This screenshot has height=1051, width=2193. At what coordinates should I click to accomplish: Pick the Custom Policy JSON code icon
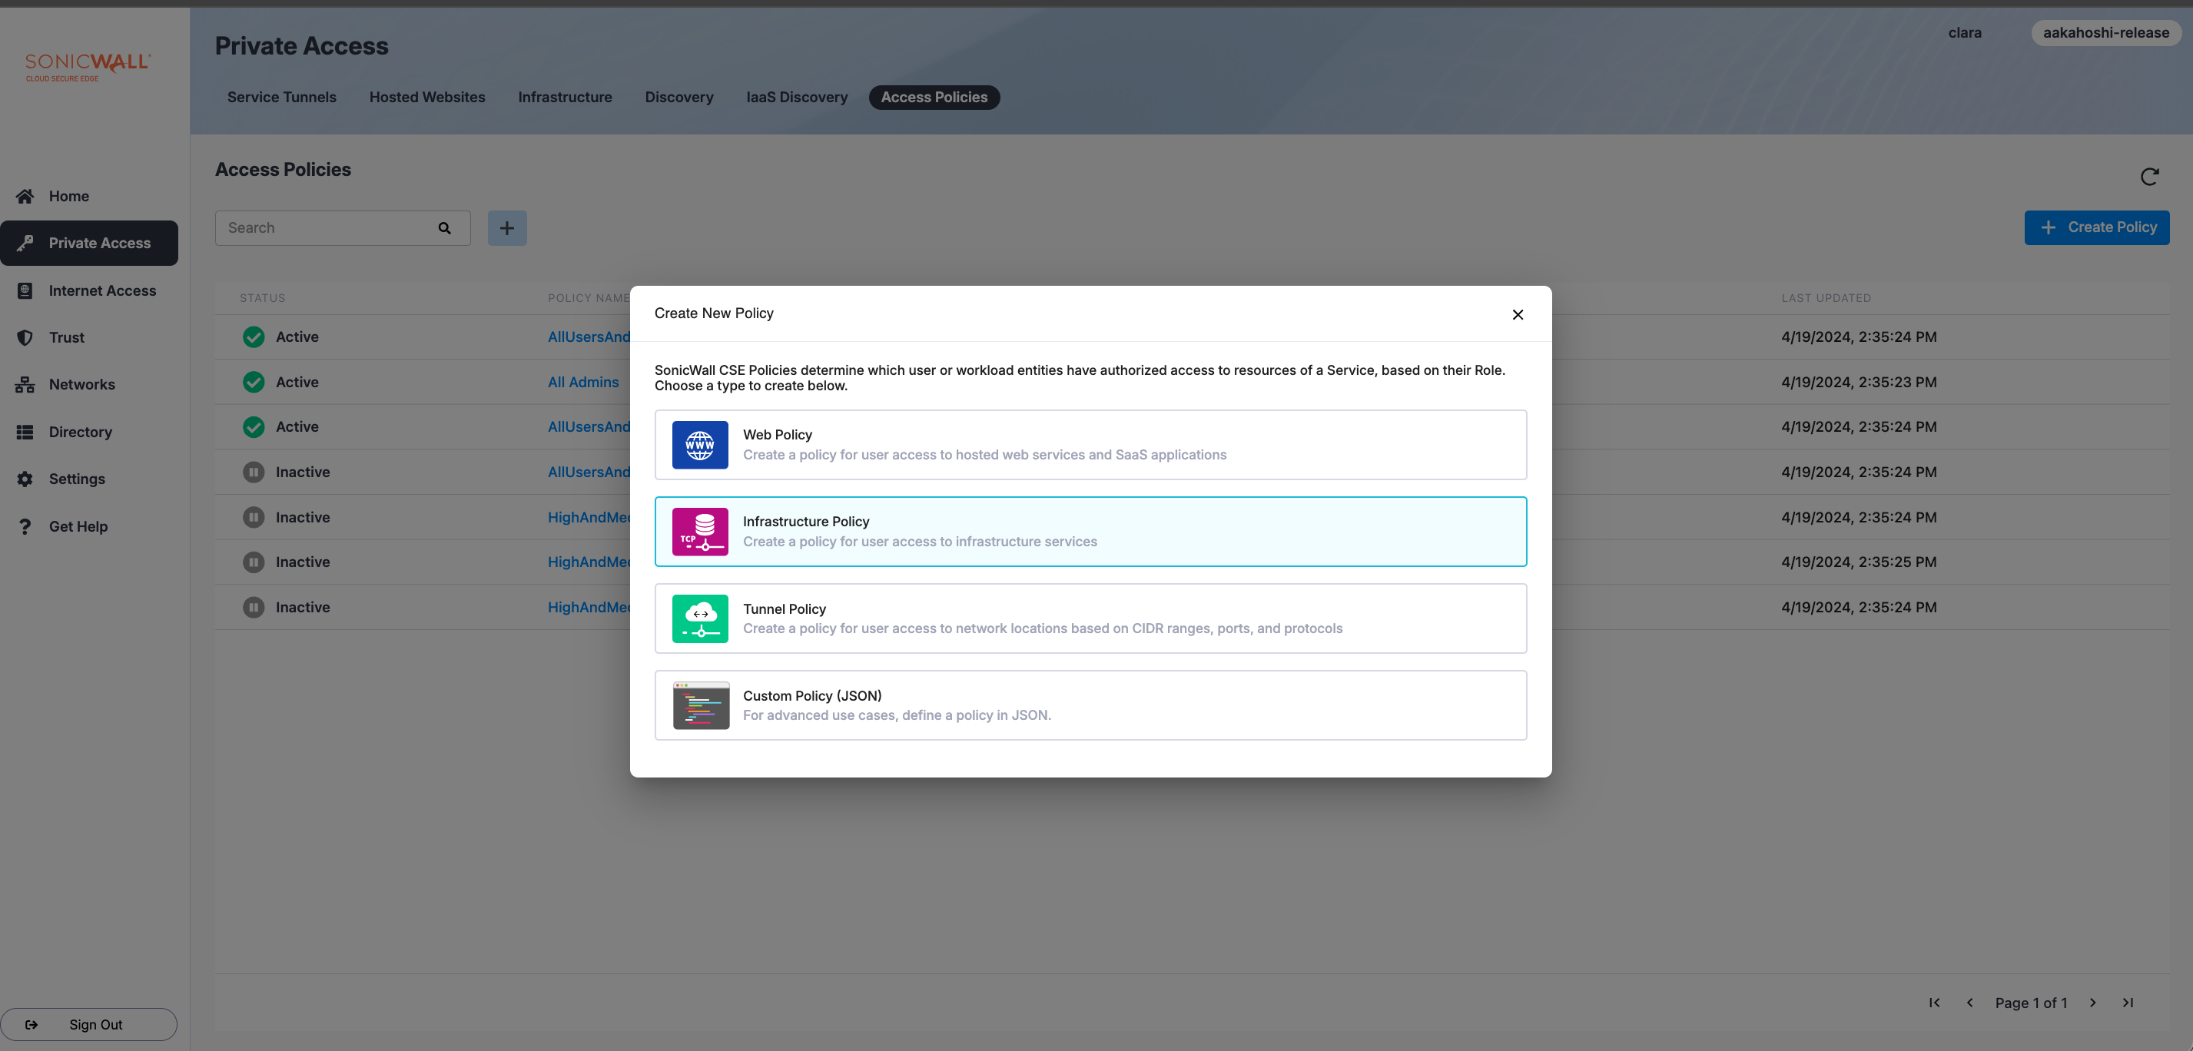[700, 705]
